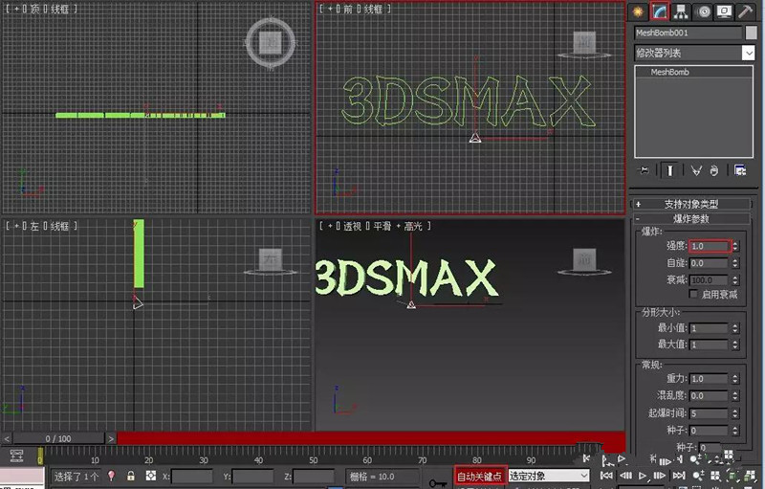Click the 混乱度 value field
The height and width of the screenshot is (489, 765).
coord(710,396)
